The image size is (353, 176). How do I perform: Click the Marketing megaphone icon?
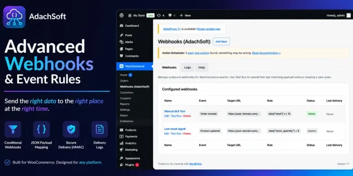(122, 150)
